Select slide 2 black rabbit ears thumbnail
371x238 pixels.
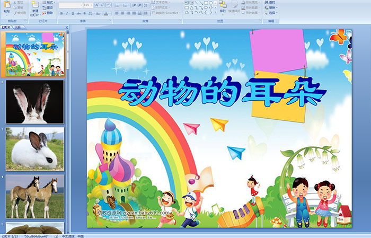coord(35,102)
